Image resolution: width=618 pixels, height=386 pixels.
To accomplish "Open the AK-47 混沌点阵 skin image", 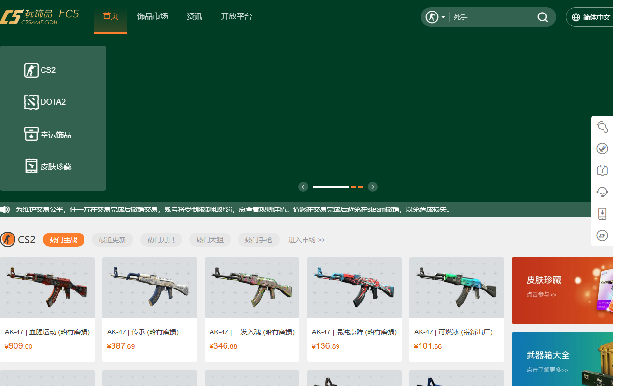I will coord(354,288).
